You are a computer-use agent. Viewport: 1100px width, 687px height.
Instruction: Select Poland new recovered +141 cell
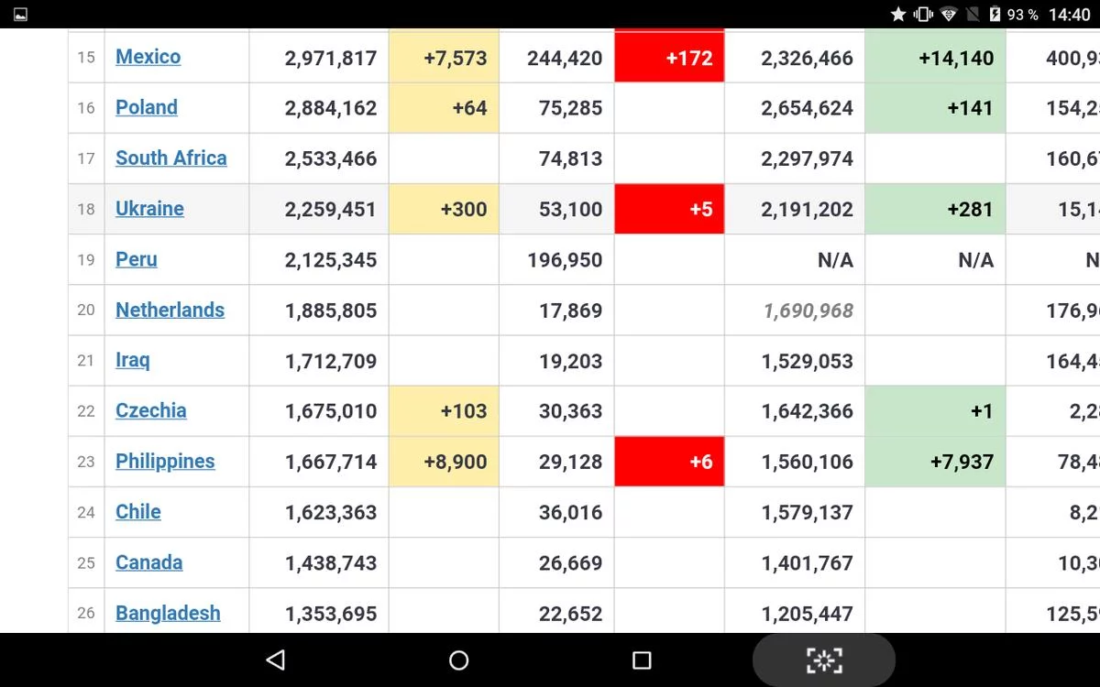pos(935,108)
